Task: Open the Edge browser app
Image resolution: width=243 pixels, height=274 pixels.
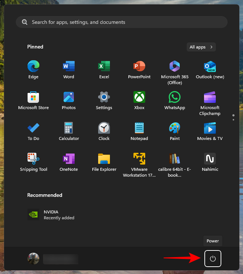Action: [33, 67]
